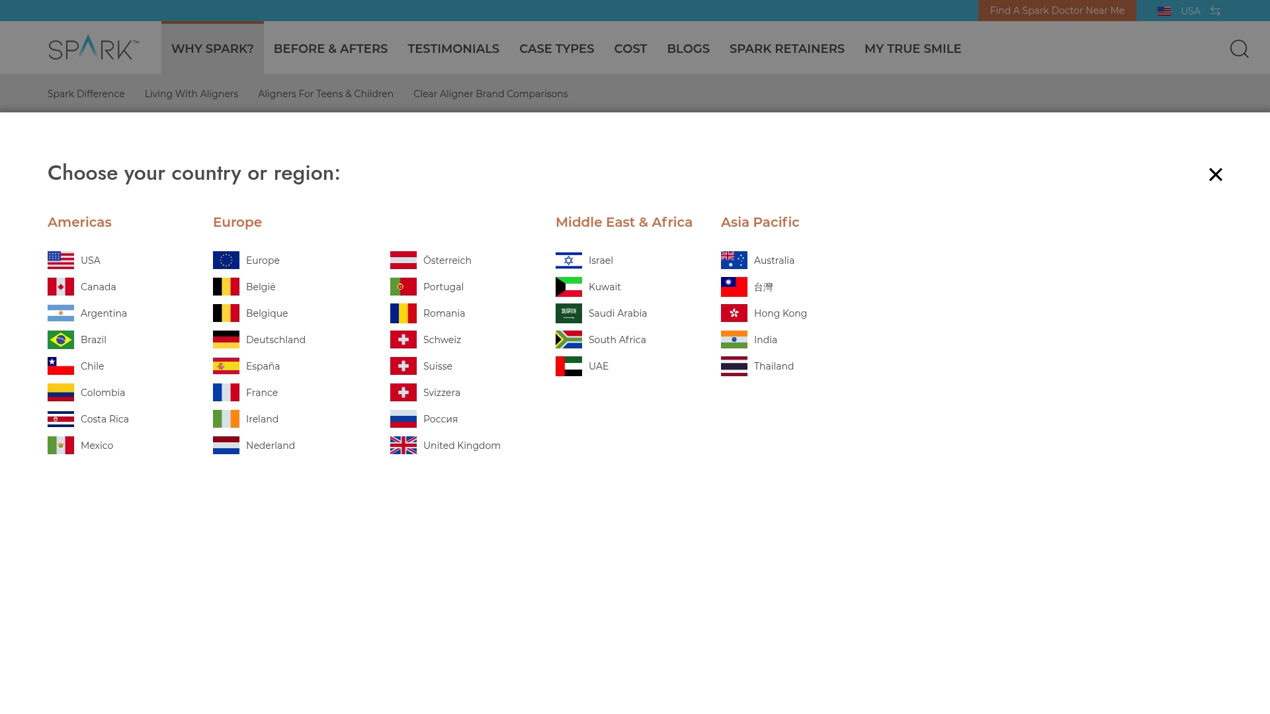The width and height of the screenshot is (1270, 714).
Task: Click the United Kingdom flag icon
Action: pyautogui.click(x=403, y=446)
